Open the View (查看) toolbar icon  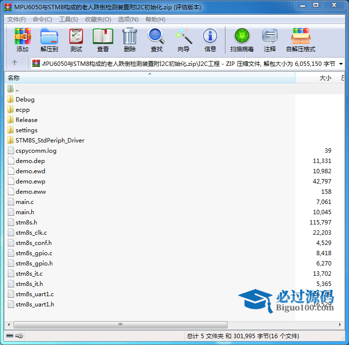103,40
